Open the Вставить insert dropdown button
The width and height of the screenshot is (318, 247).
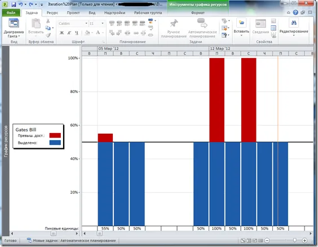point(241,28)
